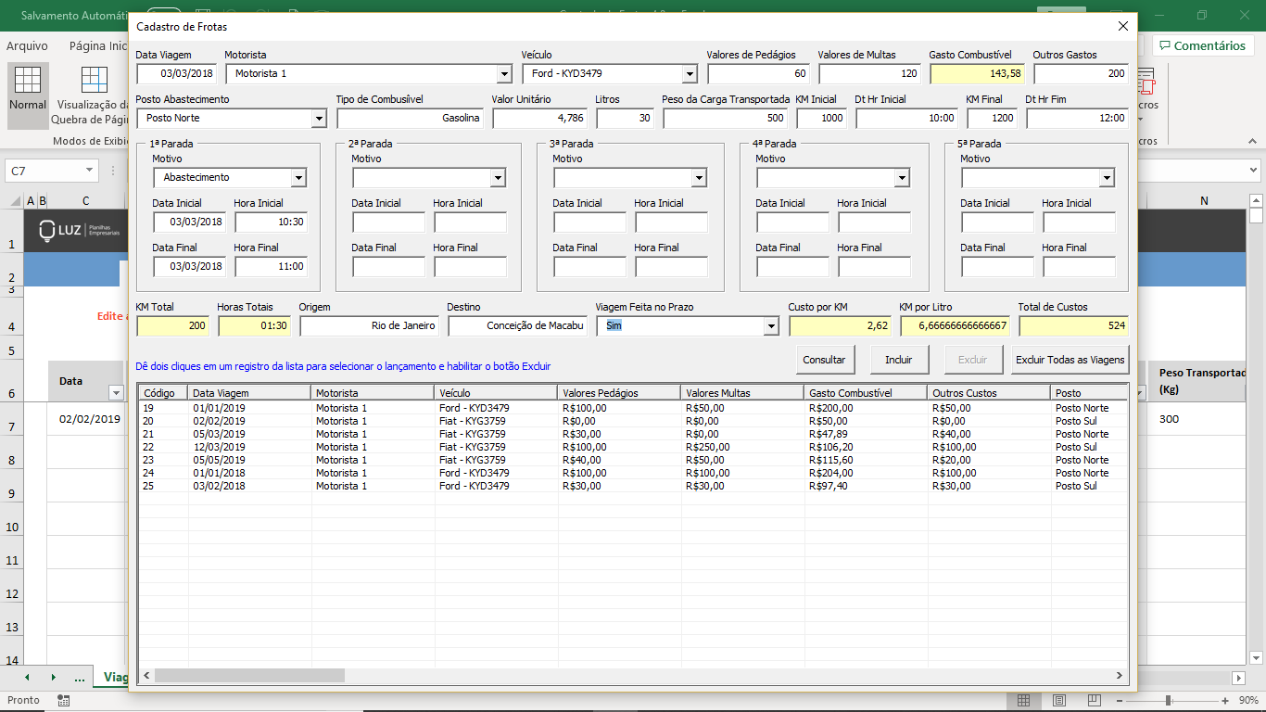Open the Viagem Feita no Prazo dropdown
1266x712 pixels.
pyautogui.click(x=770, y=325)
